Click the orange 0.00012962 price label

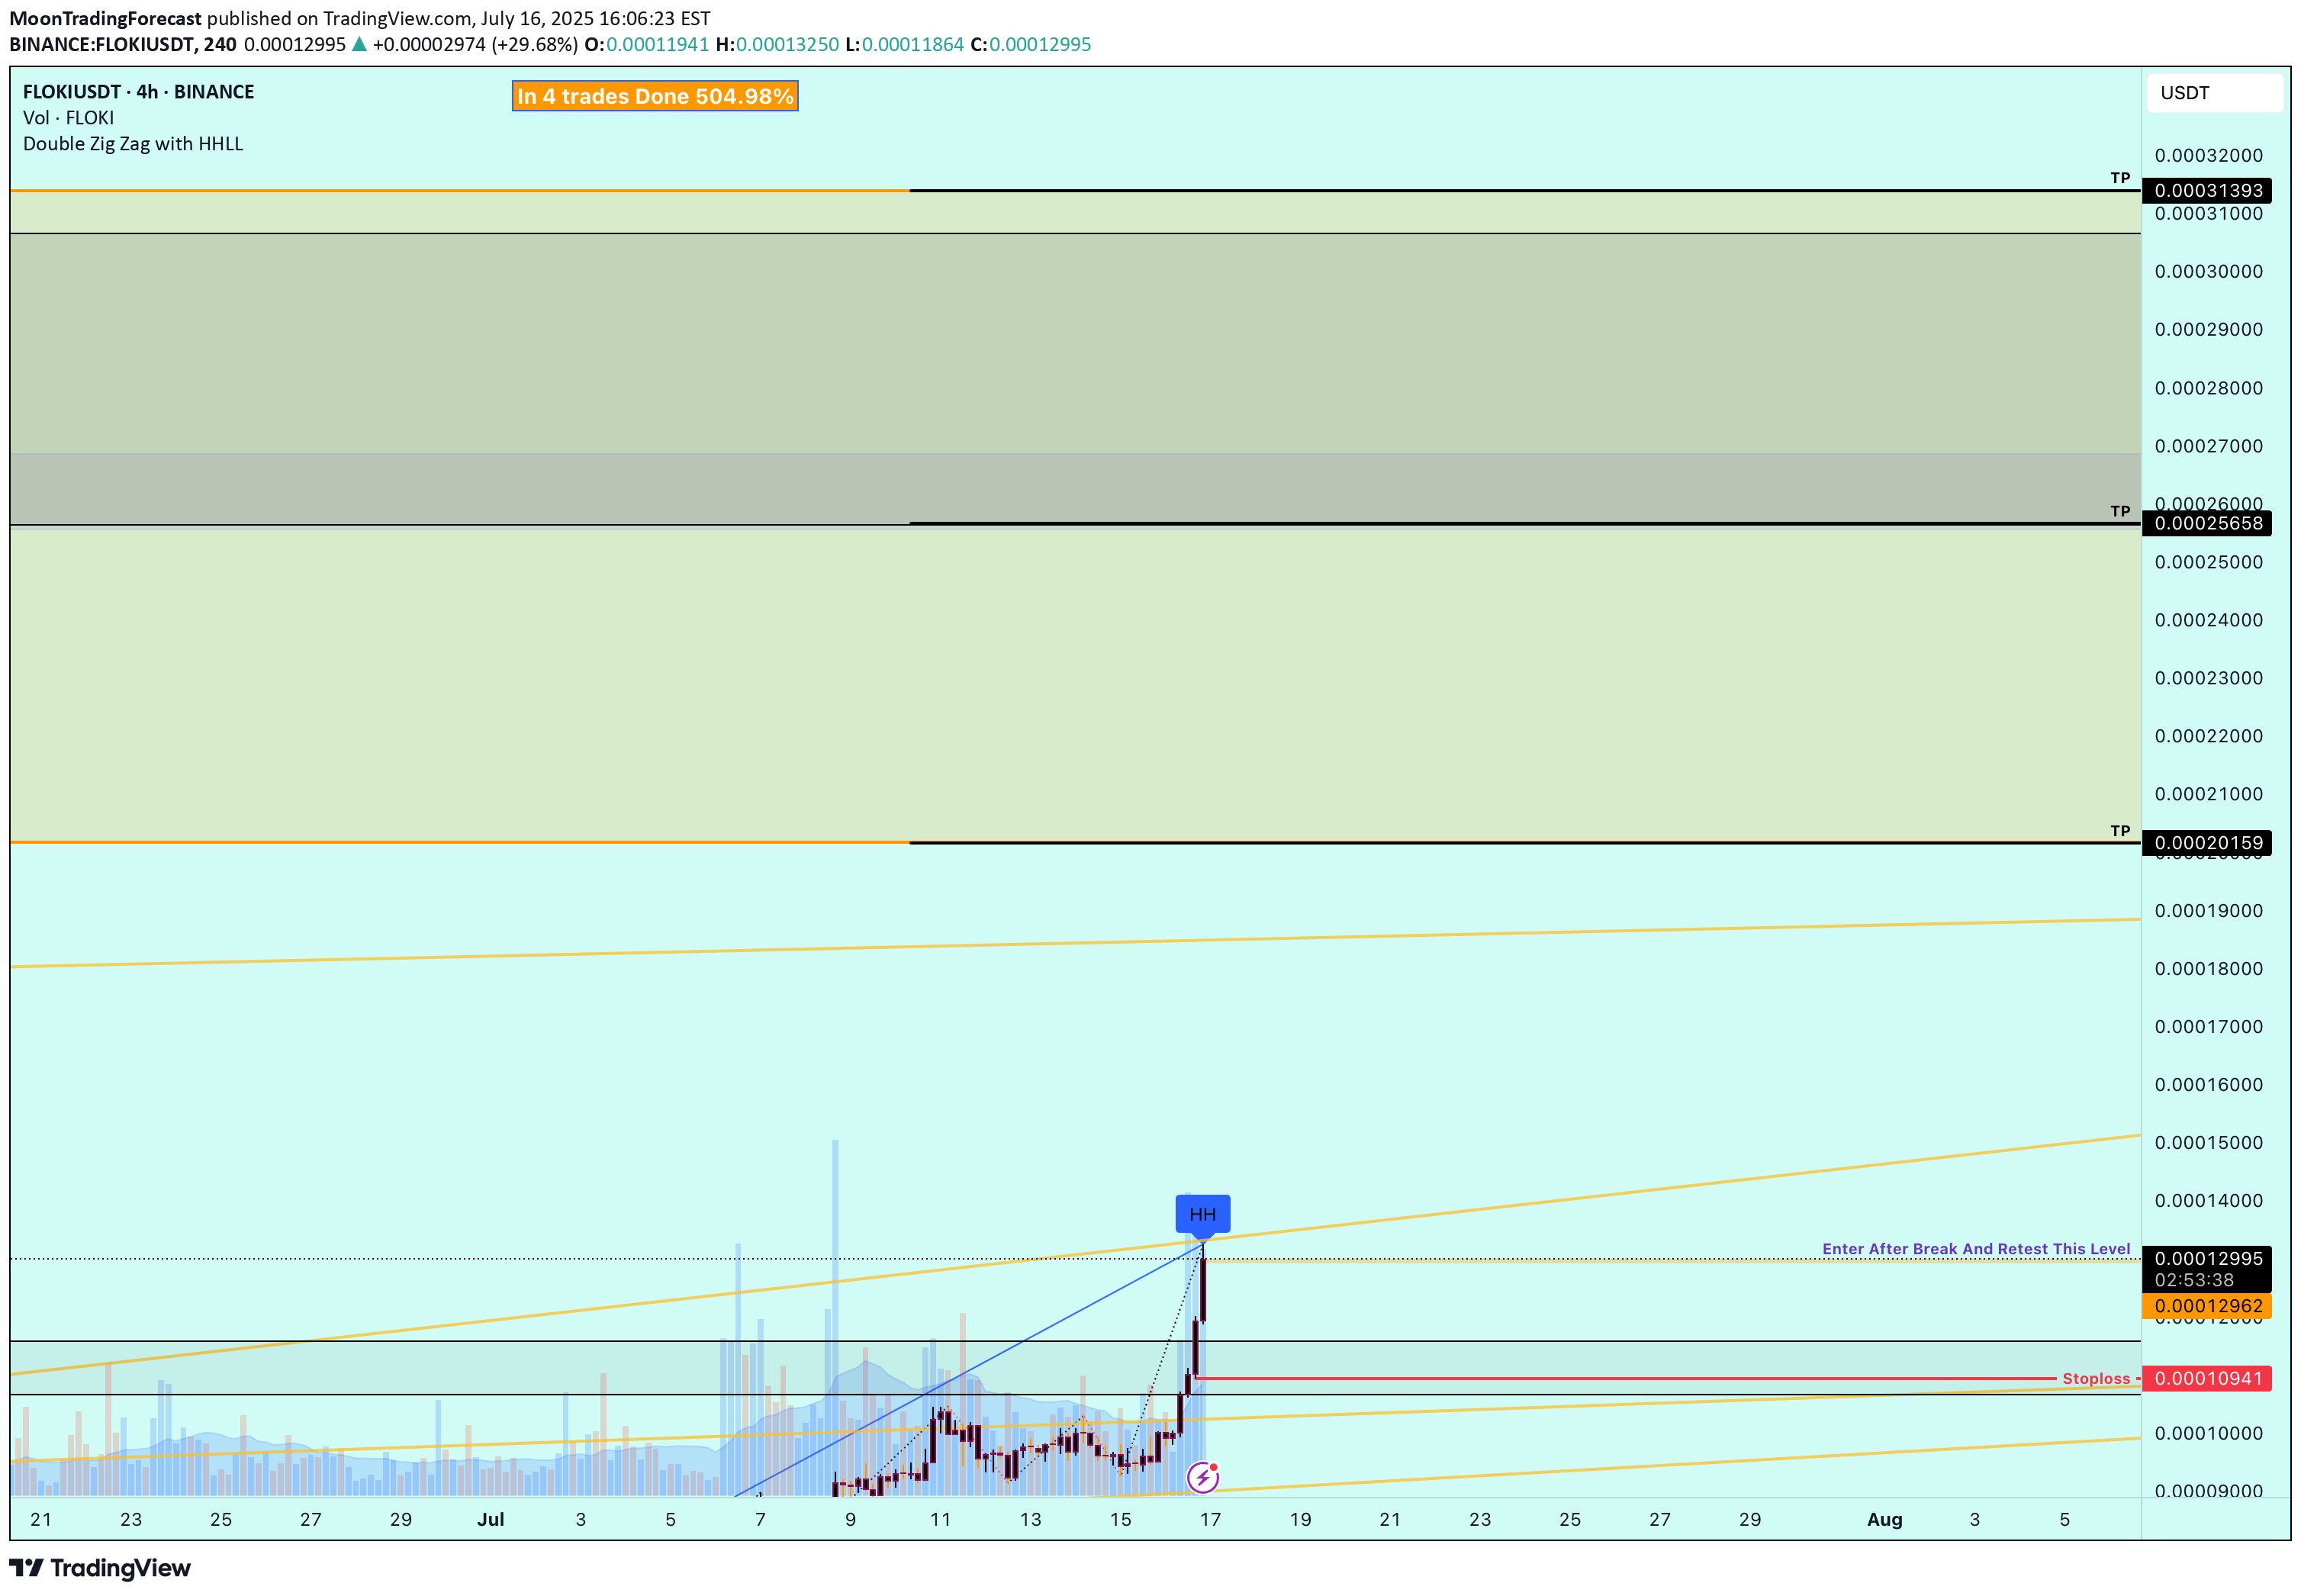click(2206, 1306)
